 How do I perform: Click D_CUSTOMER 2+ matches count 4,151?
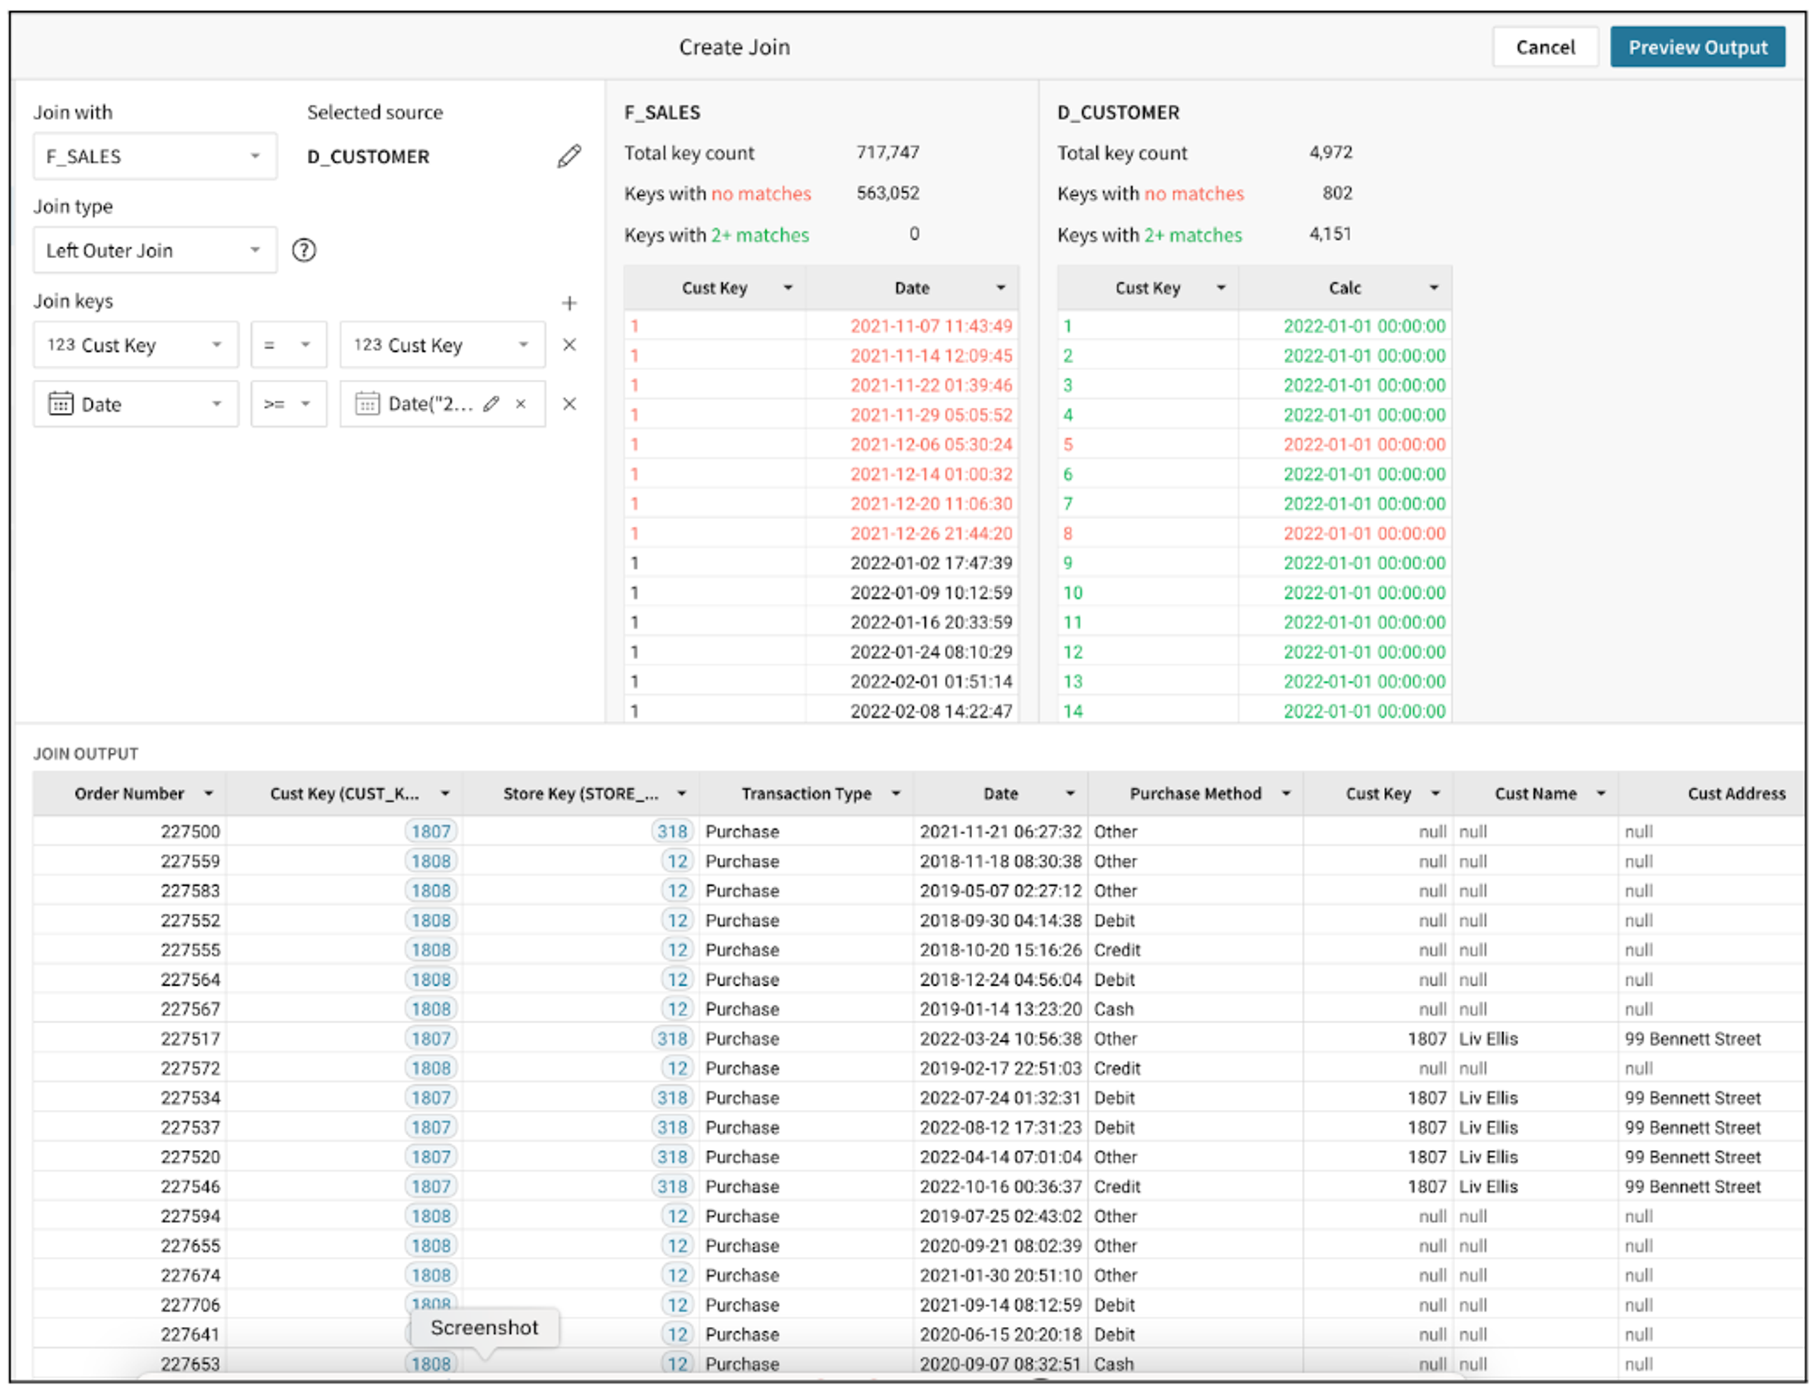tap(1330, 235)
